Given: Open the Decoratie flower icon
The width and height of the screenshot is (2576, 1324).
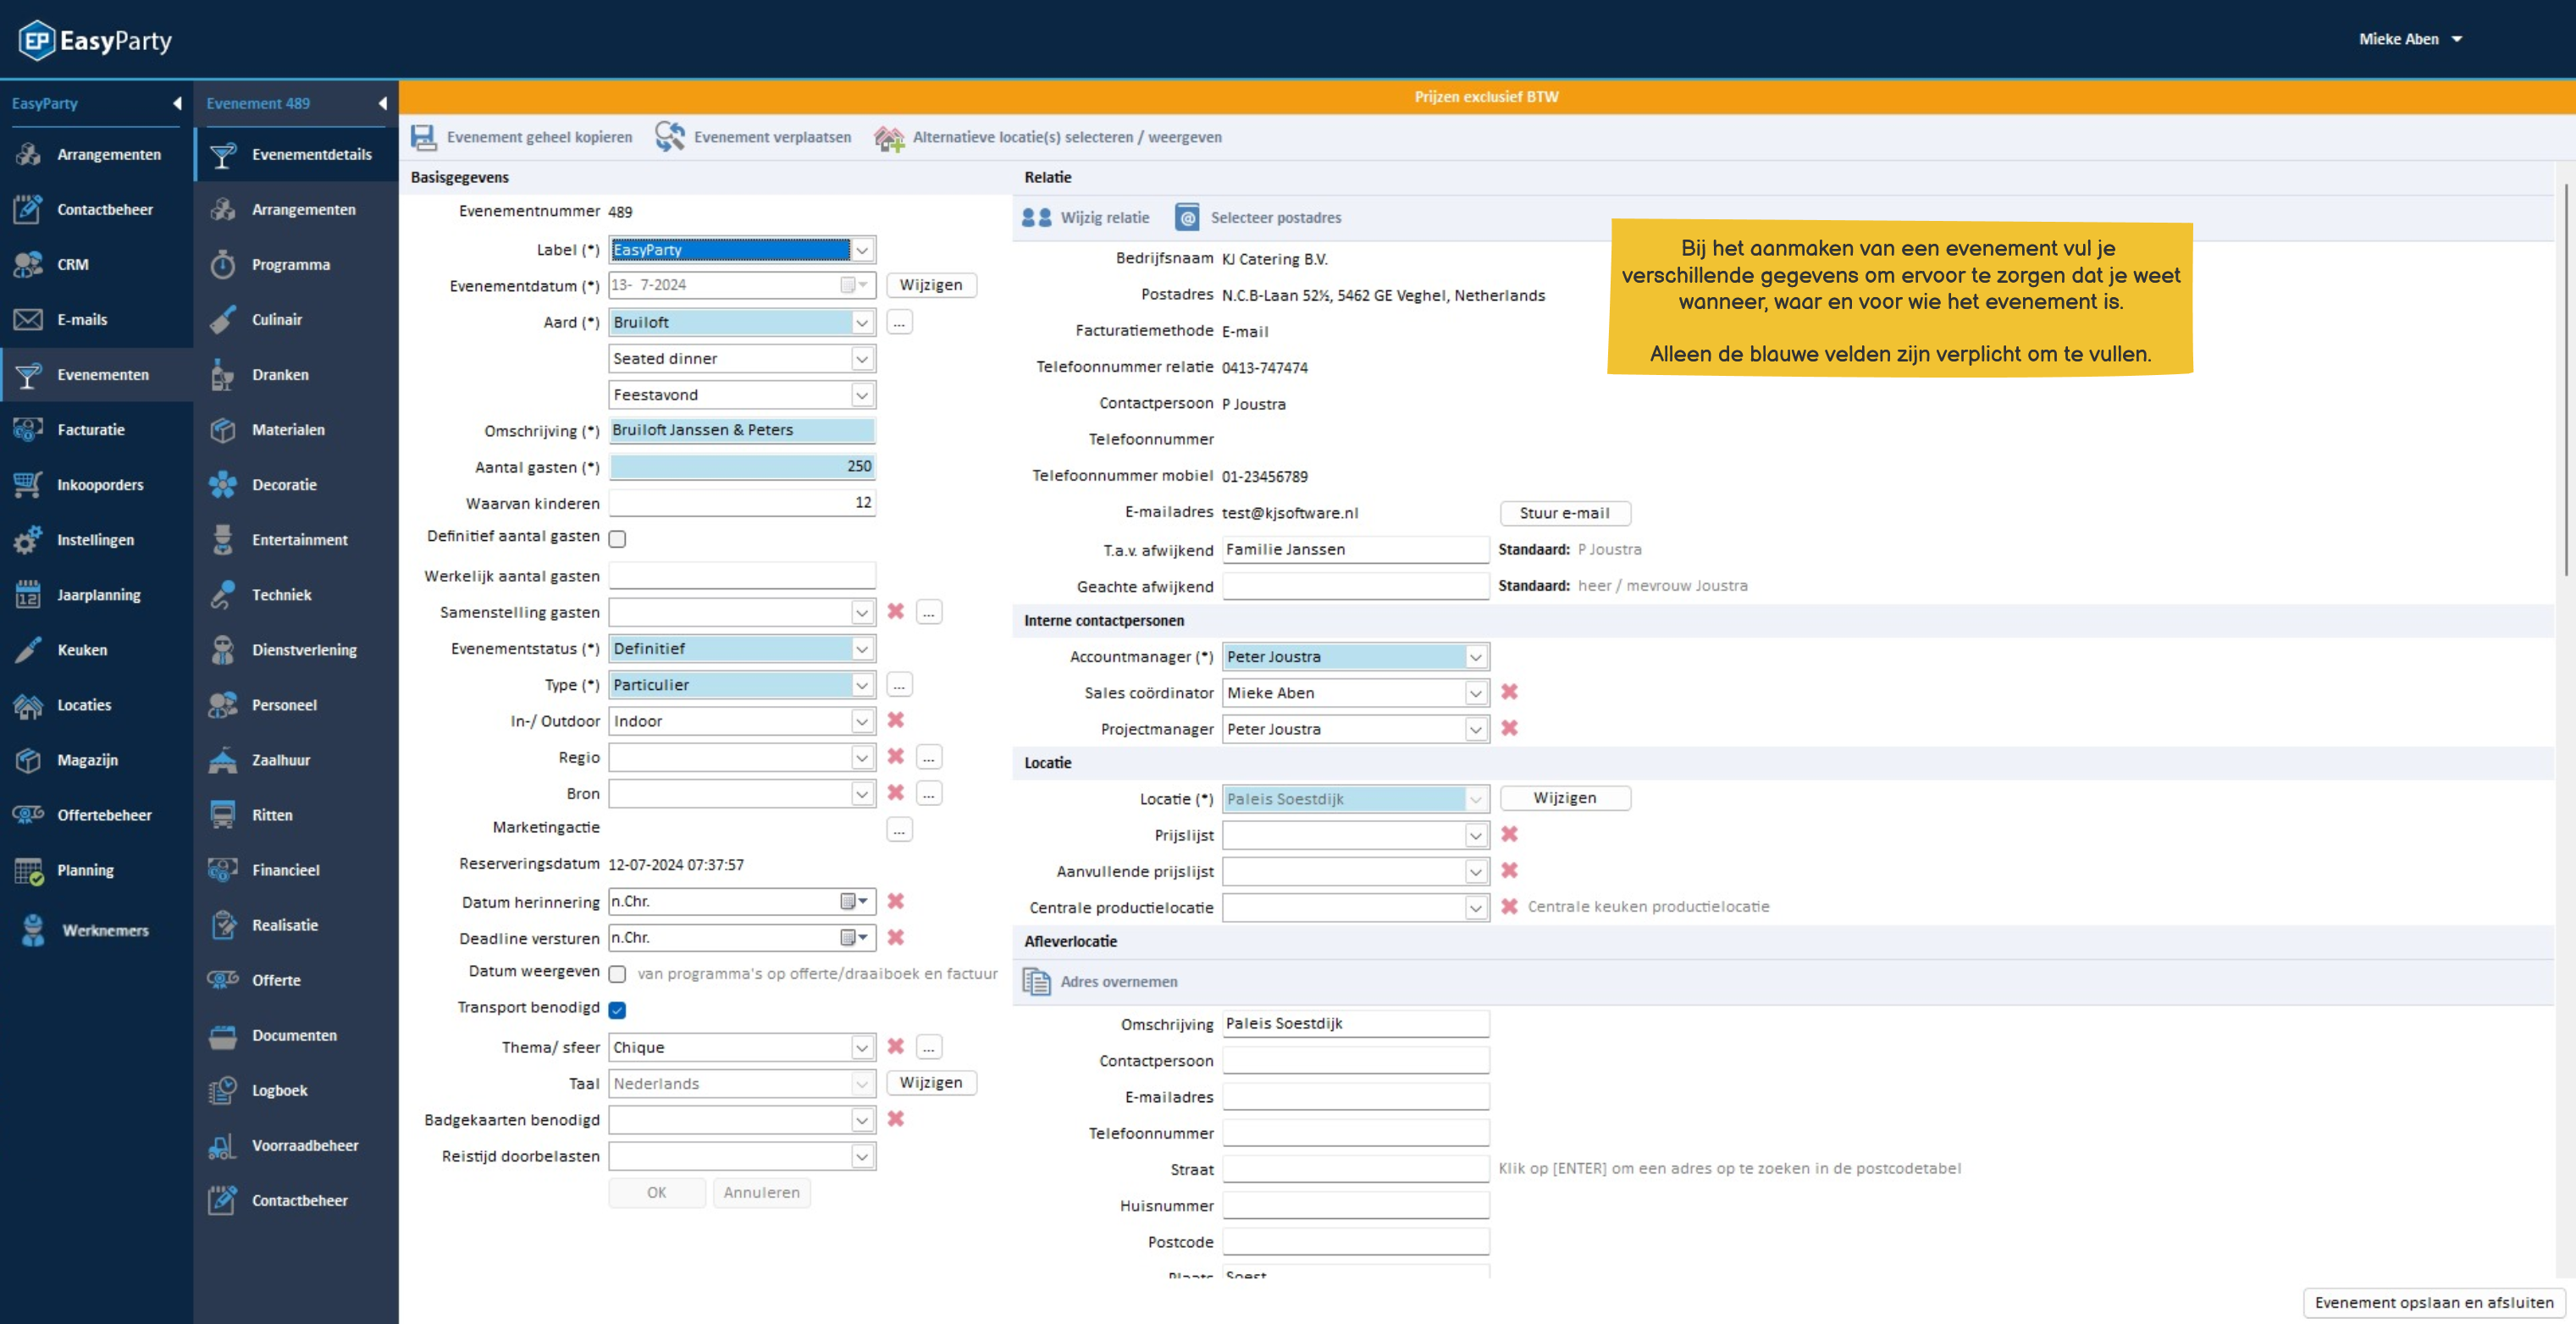Looking at the screenshot, I should [x=222, y=484].
